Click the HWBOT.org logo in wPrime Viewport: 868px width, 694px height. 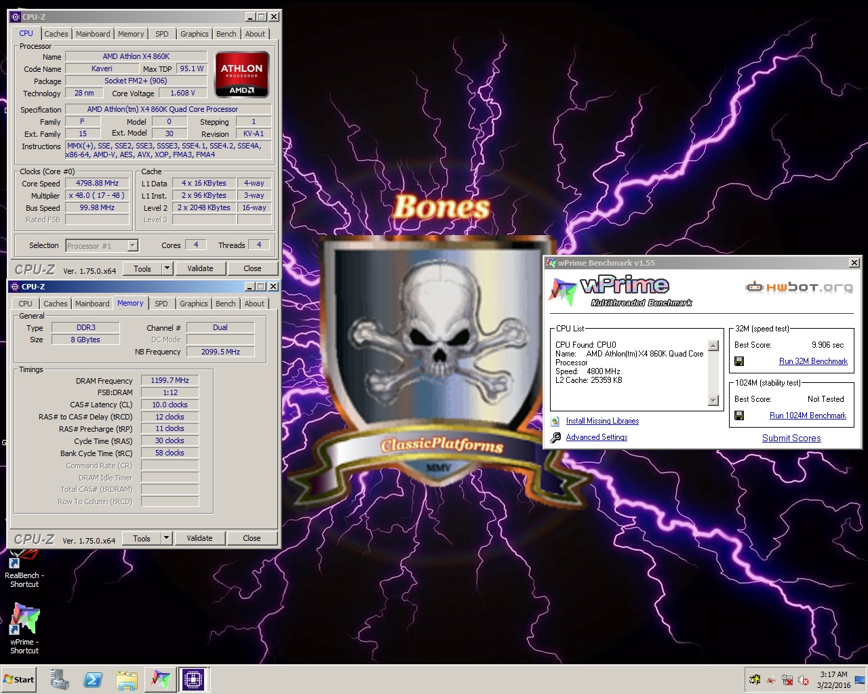pos(799,287)
